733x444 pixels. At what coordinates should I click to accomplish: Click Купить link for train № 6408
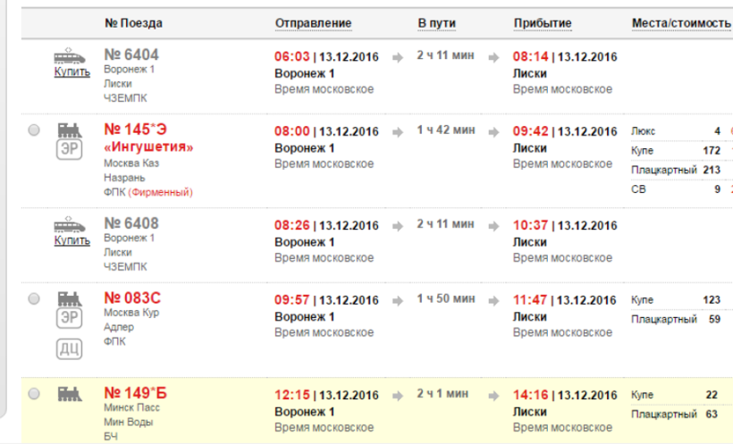click(72, 240)
